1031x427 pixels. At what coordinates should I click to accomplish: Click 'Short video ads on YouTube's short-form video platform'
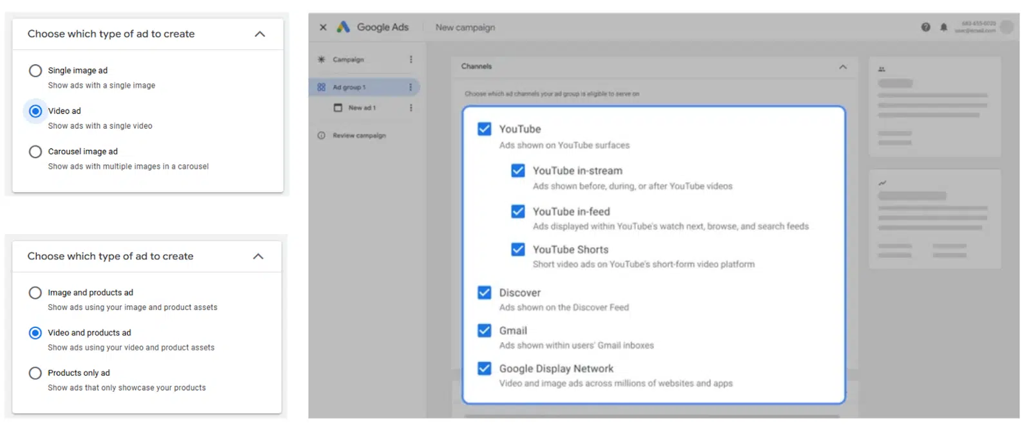tap(644, 264)
